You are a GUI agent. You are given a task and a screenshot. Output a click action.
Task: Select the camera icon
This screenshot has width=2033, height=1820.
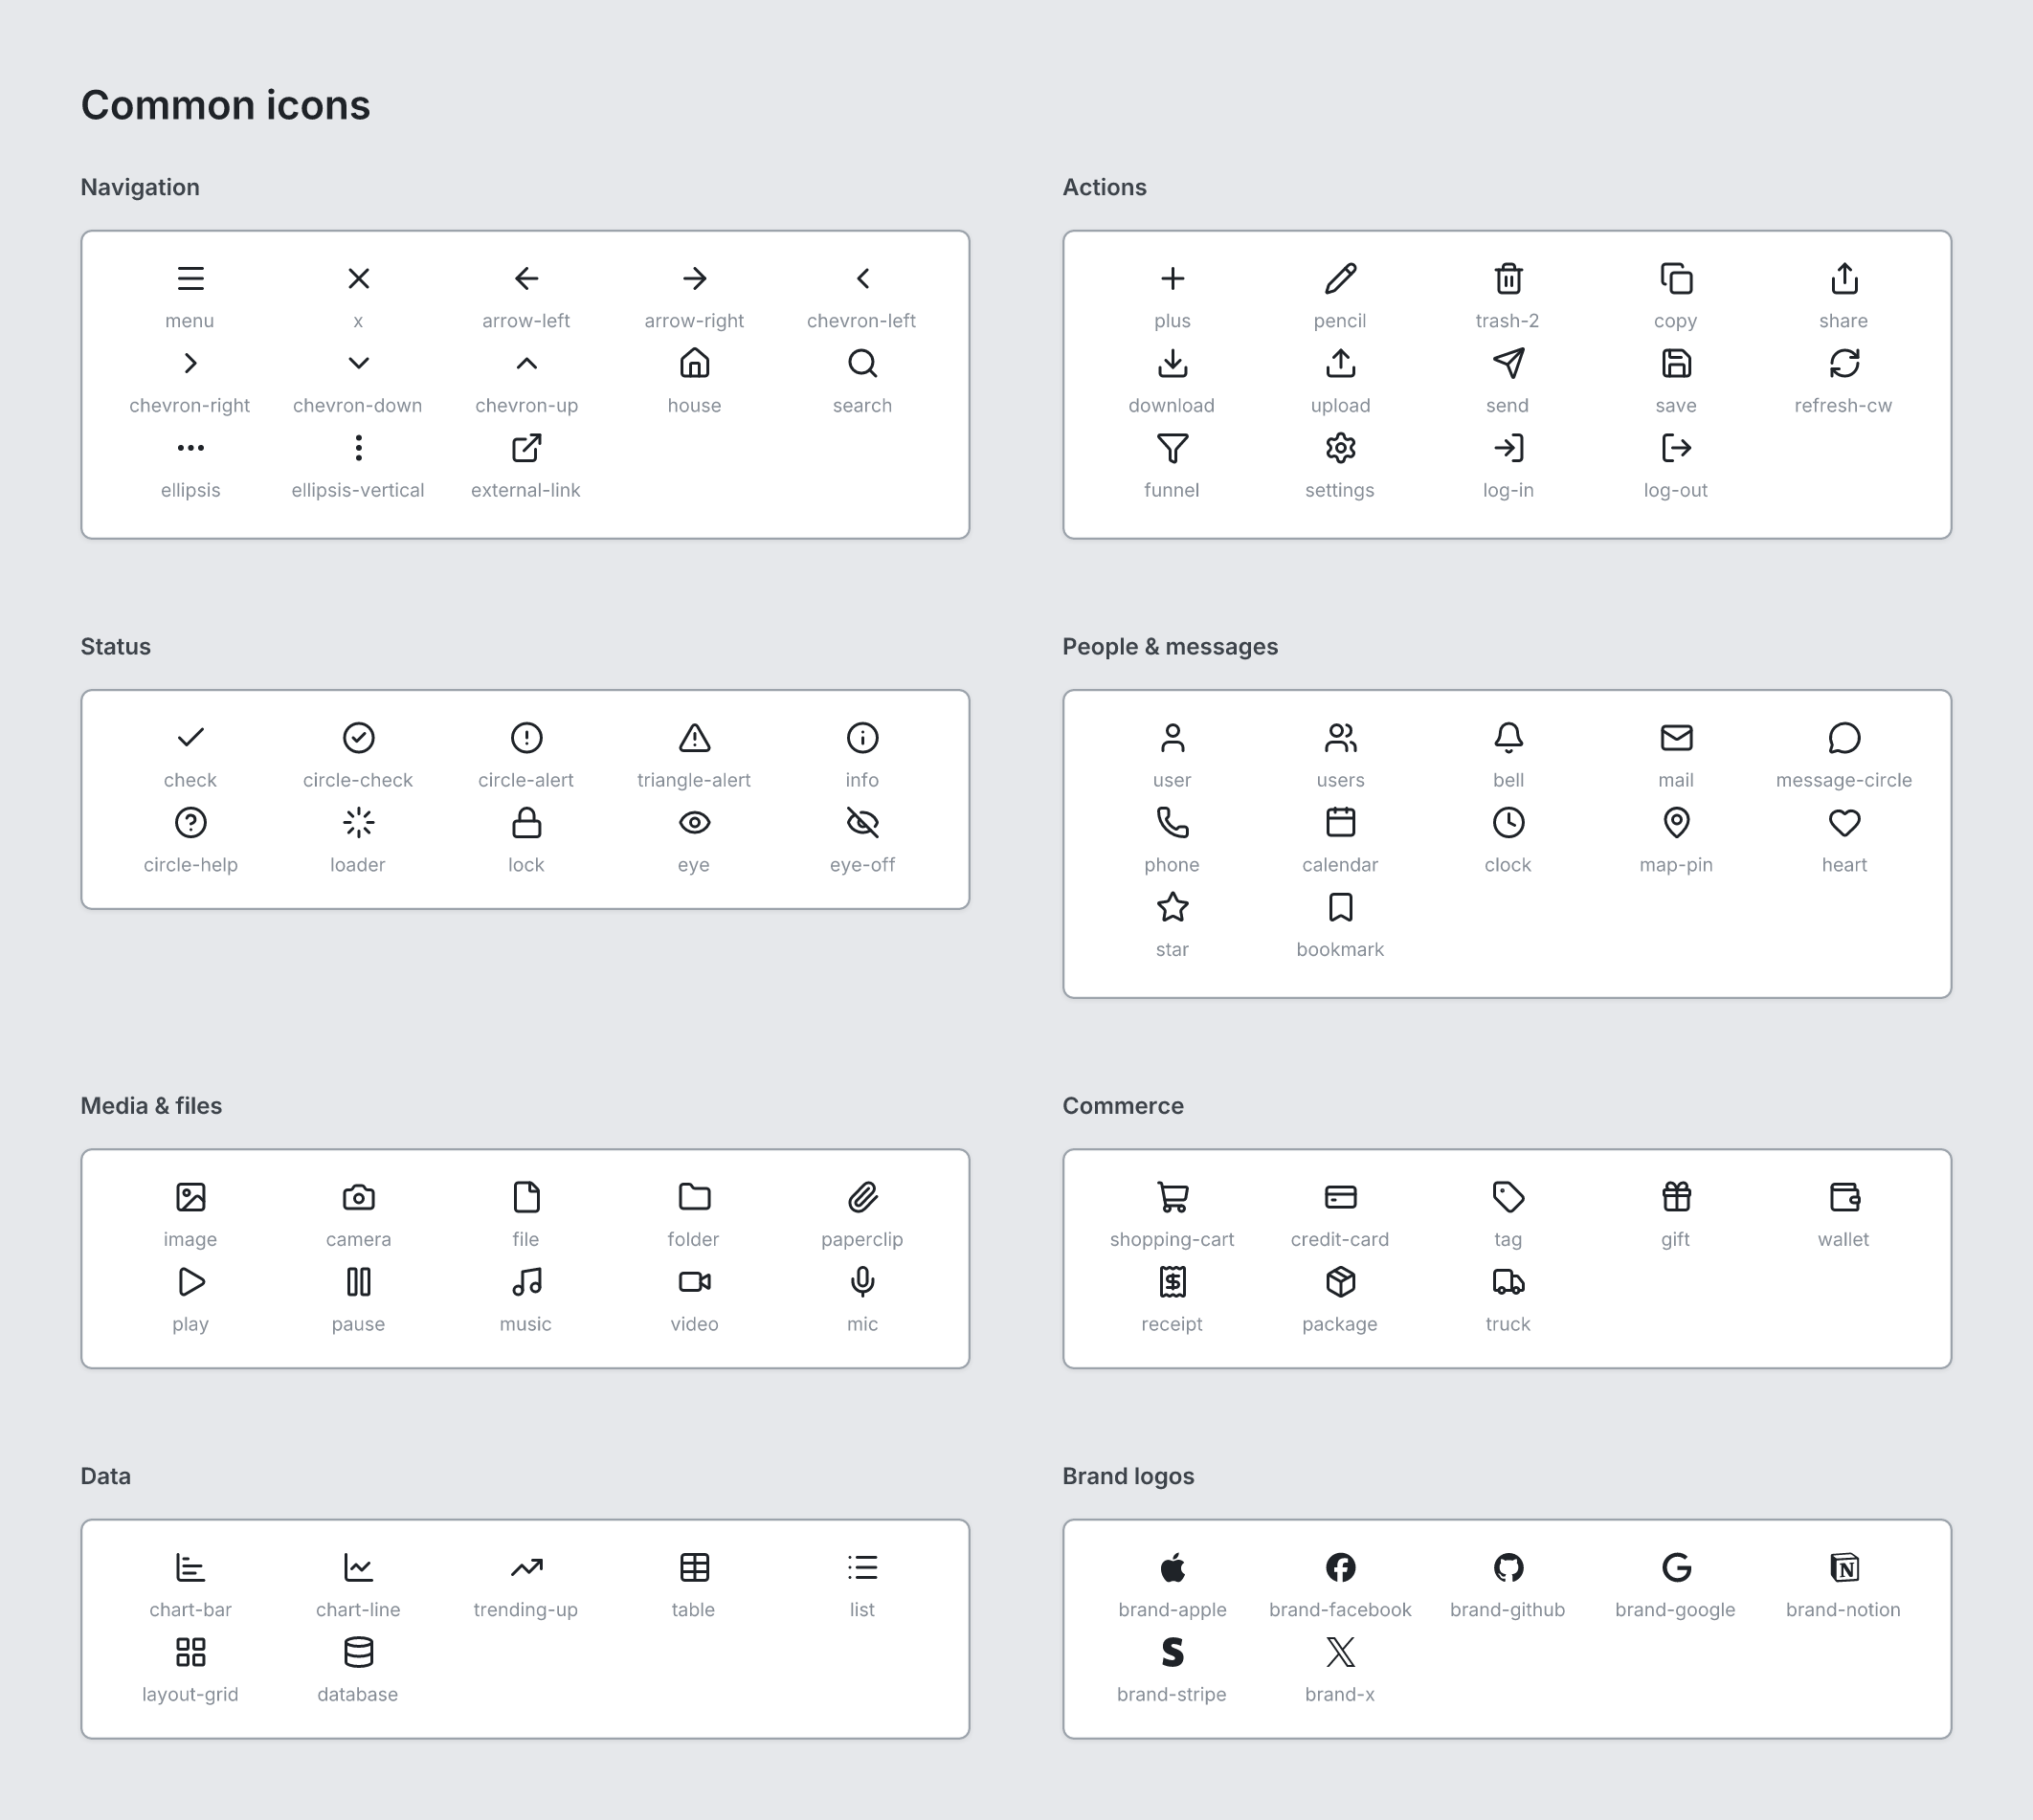(358, 1197)
